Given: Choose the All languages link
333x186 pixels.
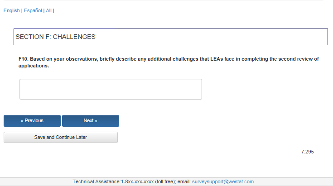Looking at the screenshot, I should point(48,10).
